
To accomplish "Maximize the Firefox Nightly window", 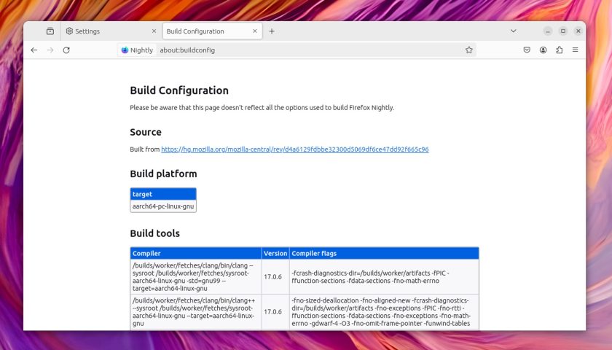I will tap(562, 31).
